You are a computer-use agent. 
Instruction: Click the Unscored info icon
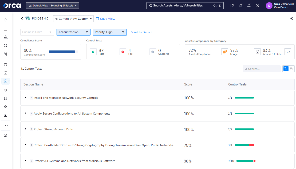point(153,52)
